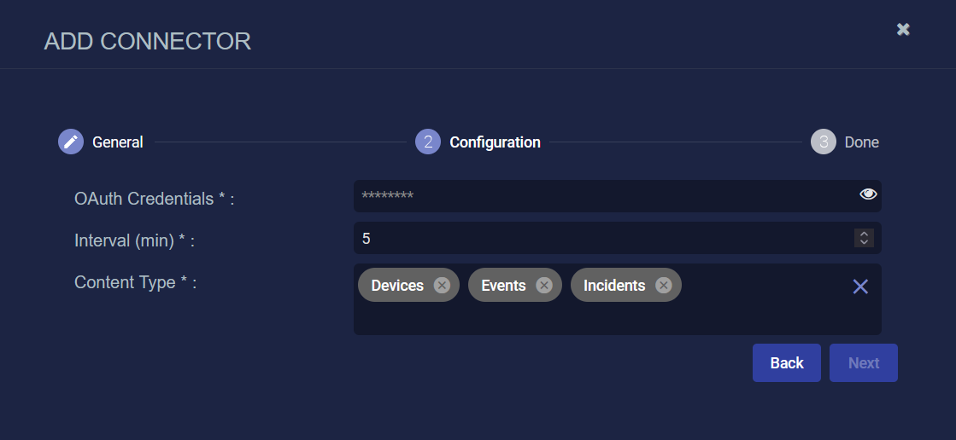This screenshot has width=956, height=440.
Task: Select the Configuration step label
Action: (x=495, y=142)
